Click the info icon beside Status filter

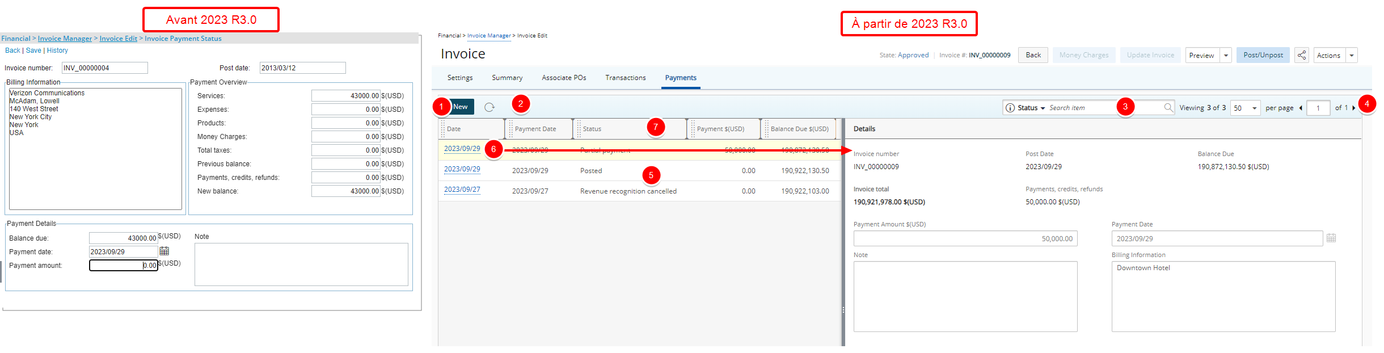1010,108
